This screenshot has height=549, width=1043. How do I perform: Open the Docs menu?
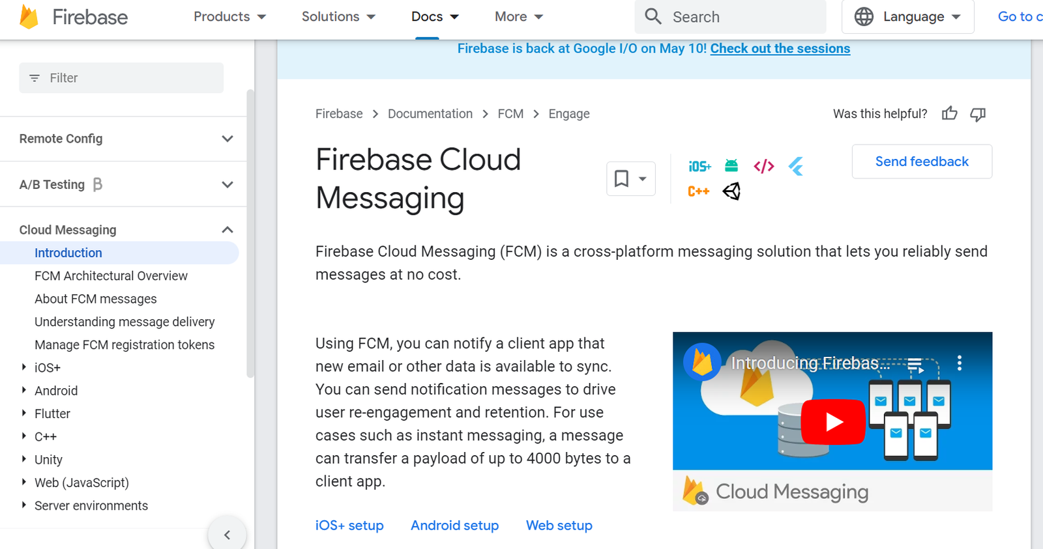pos(435,17)
